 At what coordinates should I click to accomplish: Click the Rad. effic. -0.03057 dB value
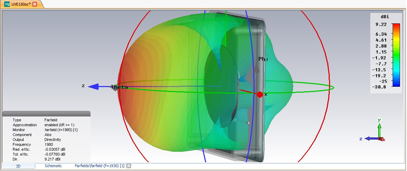pyautogui.click(x=55, y=149)
